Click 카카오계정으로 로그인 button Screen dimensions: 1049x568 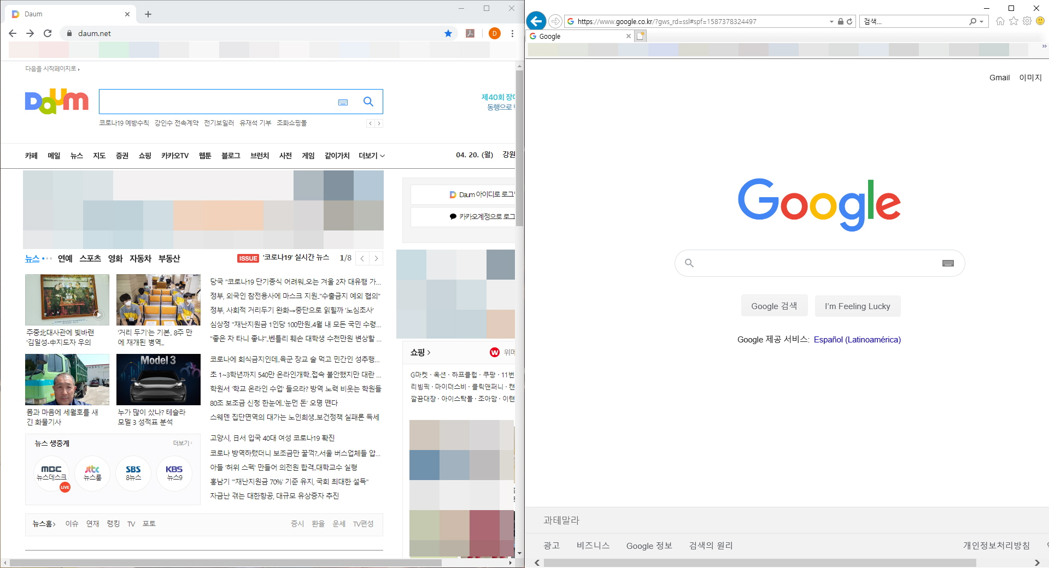click(x=463, y=216)
